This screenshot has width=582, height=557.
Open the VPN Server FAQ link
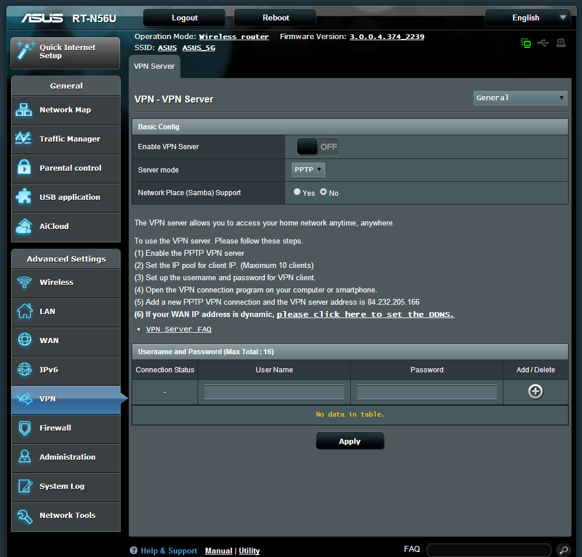click(178, 329)
